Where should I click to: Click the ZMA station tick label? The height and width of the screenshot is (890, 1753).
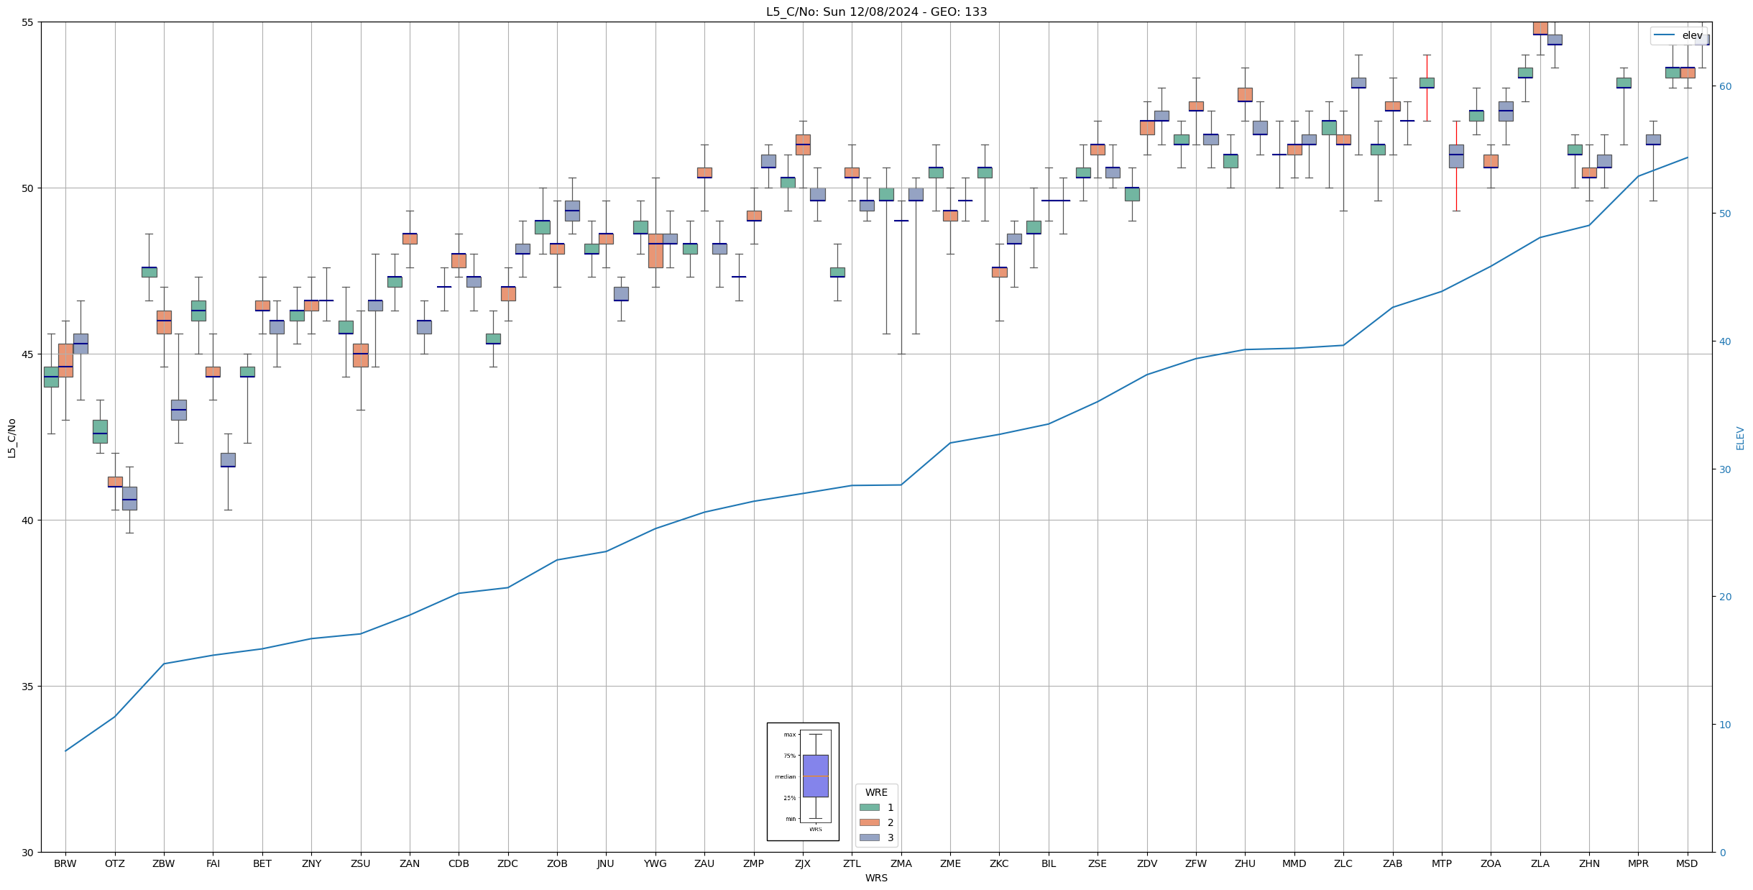pyautogui.click(x=901, y=863)
